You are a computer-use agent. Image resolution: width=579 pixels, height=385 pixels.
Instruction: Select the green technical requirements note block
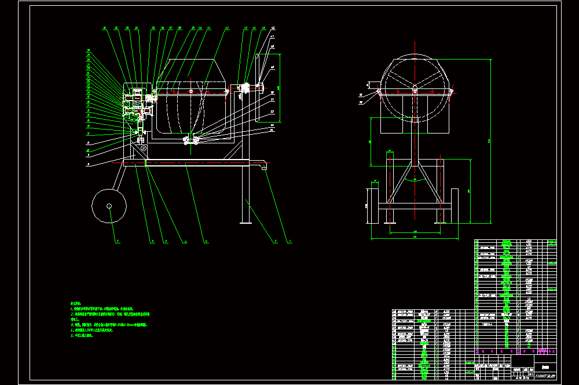coord(109,319)
